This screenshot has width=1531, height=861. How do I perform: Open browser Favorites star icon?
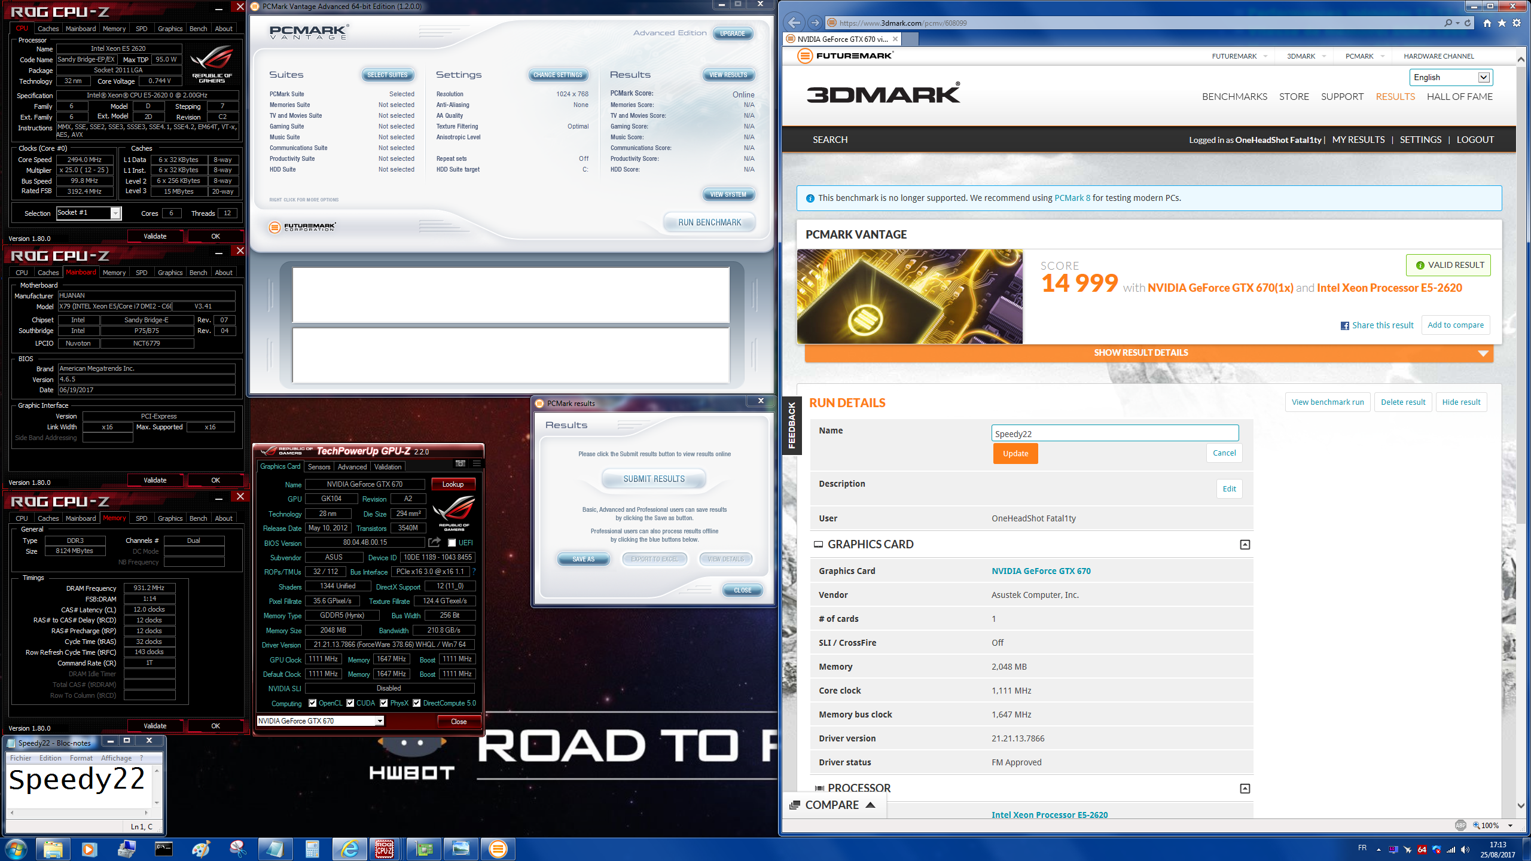1502,23
